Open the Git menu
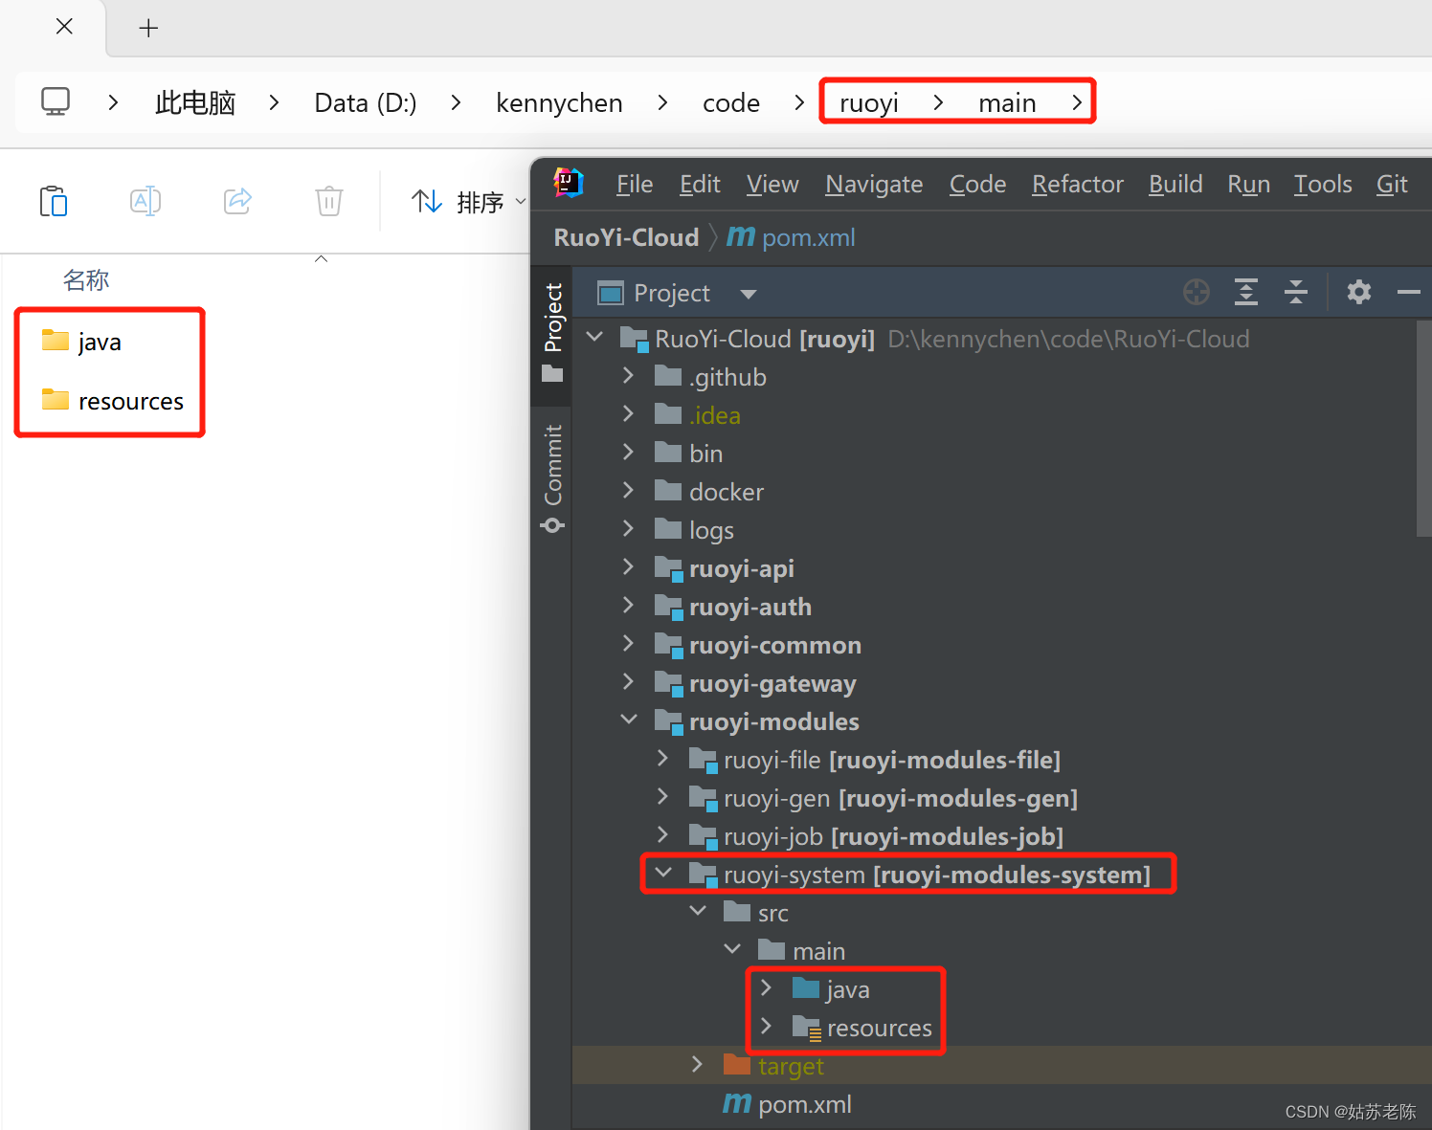The width and height of the screenshot is (1432, 1130). tap(1392, 184)
